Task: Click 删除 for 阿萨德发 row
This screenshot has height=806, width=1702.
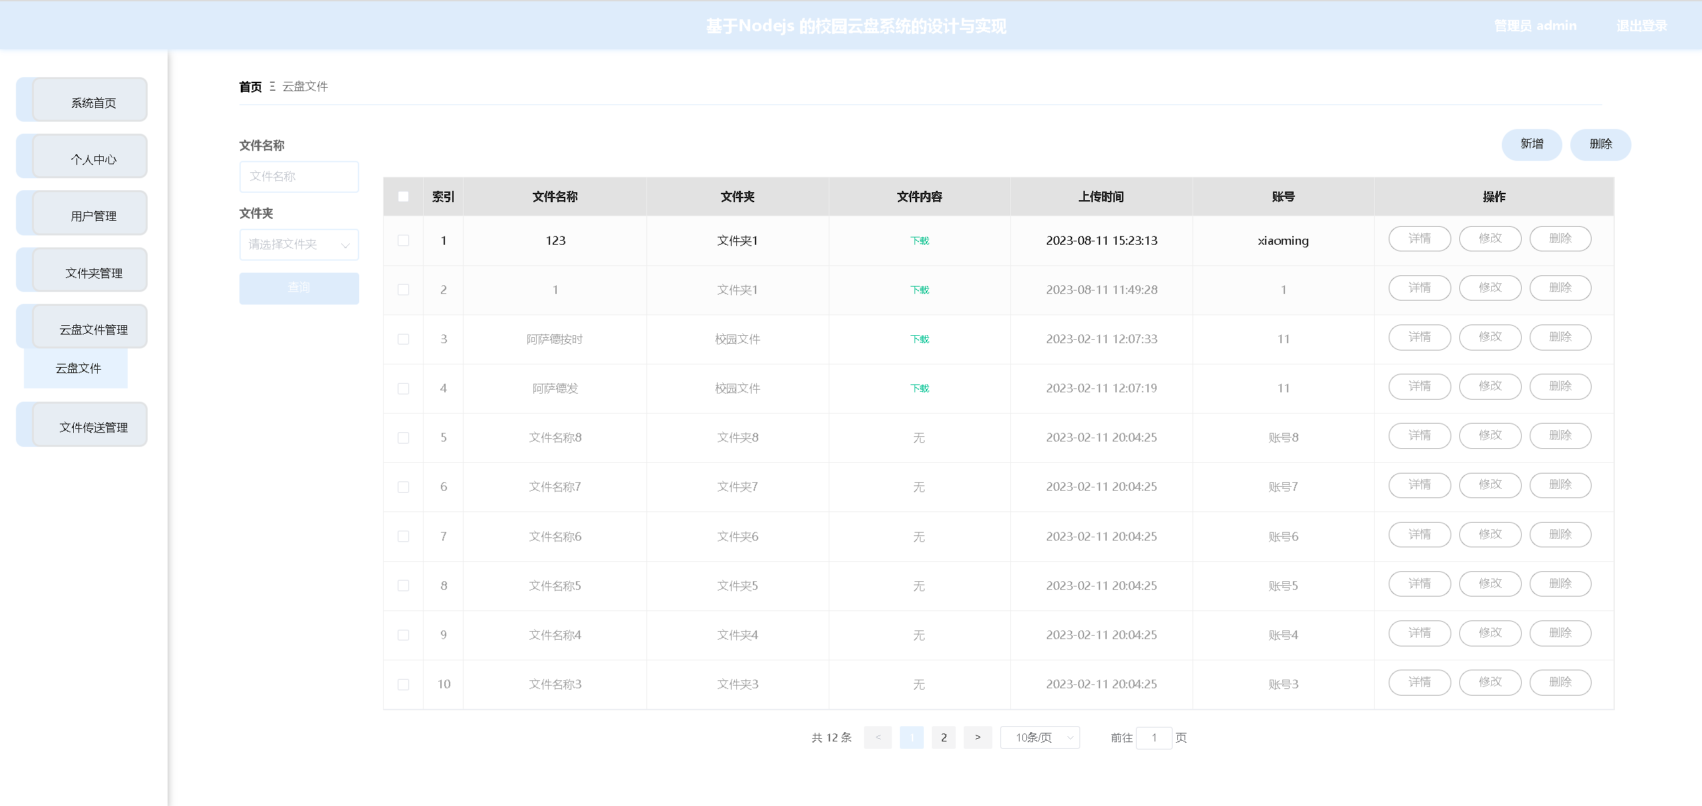Action: click(x=1560, y=386)
